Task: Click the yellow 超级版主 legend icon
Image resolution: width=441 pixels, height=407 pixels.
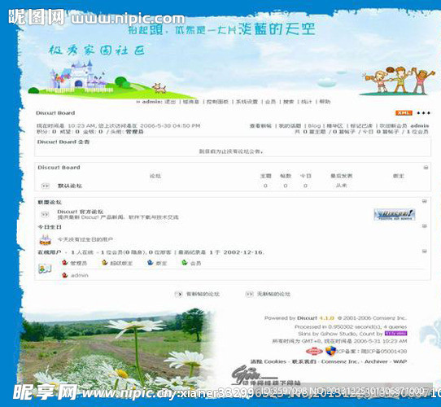Action: (x=105, y=263)
